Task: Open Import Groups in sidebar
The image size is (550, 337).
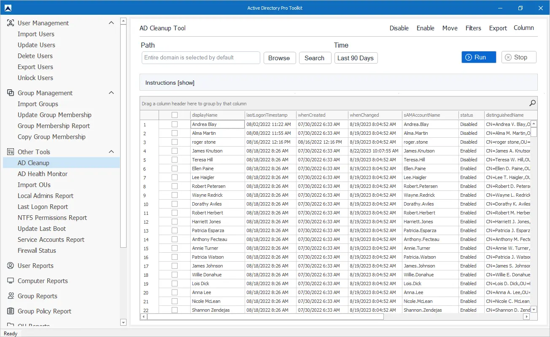Action: (x=38, y=104)
